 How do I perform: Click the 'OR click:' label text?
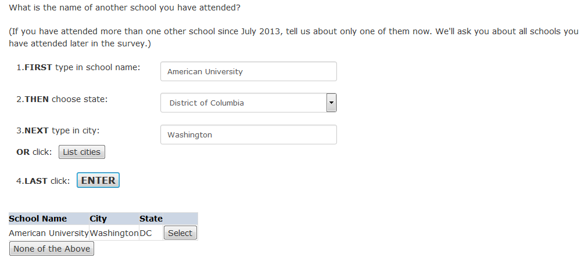coord(34,152)
